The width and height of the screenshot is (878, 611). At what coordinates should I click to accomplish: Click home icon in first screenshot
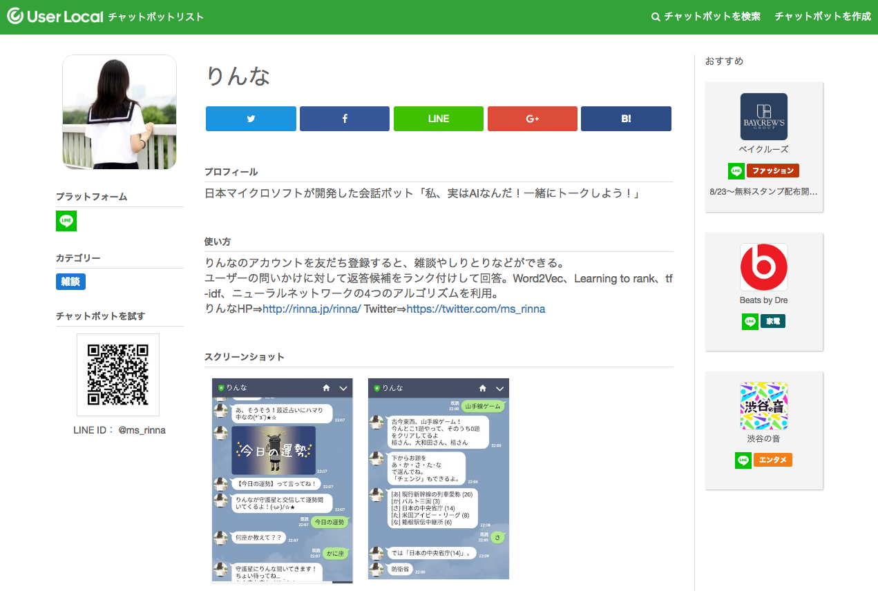326,389
